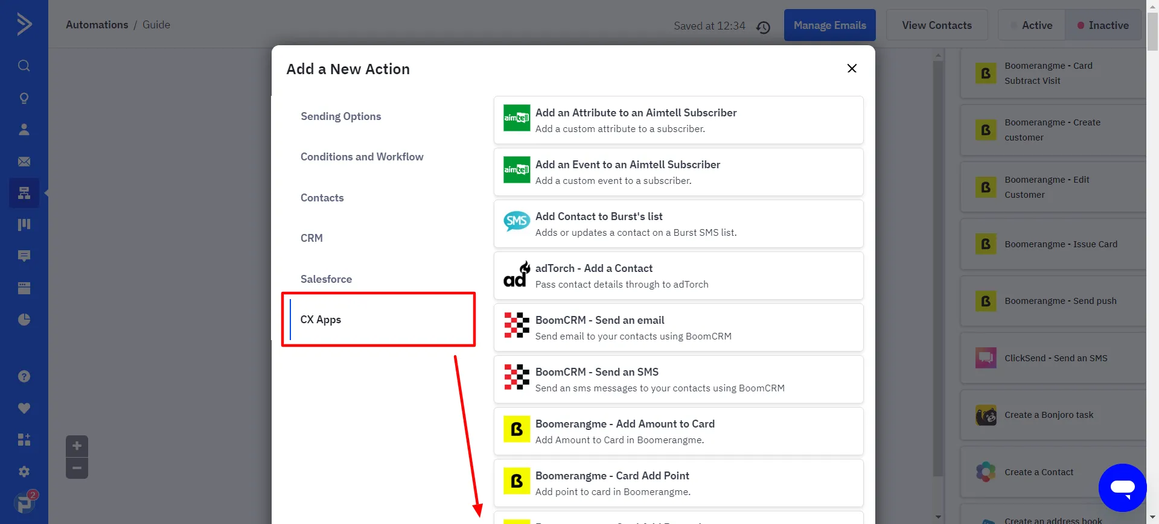Select the Conditions and Workflow category

click(x=362, y=157)
